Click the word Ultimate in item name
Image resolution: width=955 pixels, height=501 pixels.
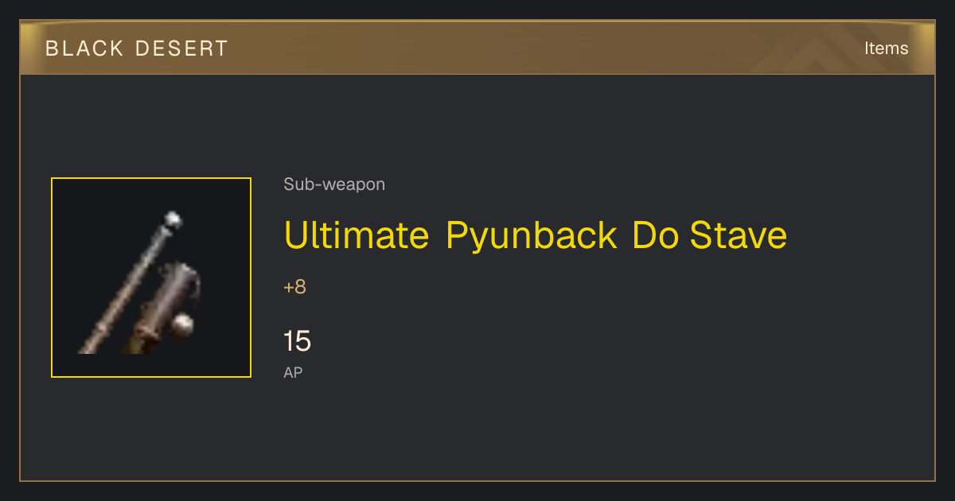[x=357, y=235]
